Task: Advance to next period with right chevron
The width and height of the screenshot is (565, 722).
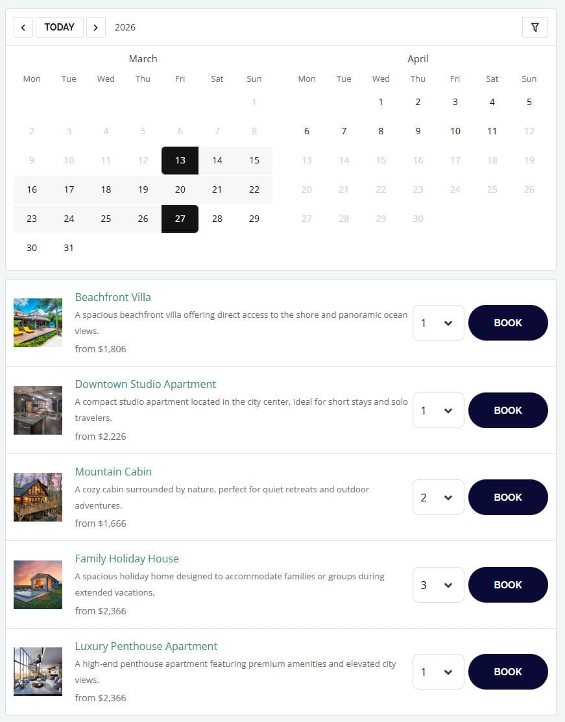Action: coord(95,27)
